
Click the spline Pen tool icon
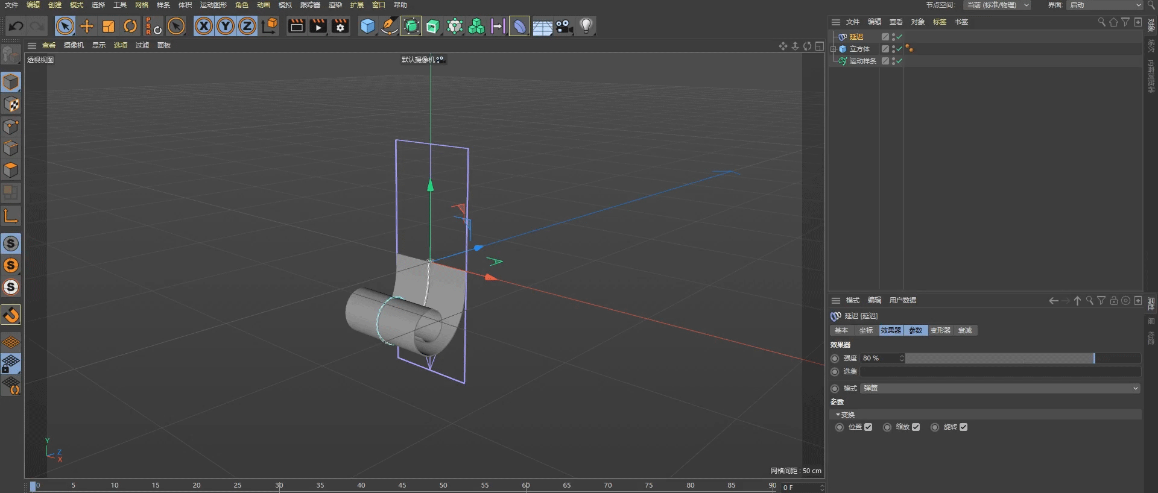tap(389, 26)
